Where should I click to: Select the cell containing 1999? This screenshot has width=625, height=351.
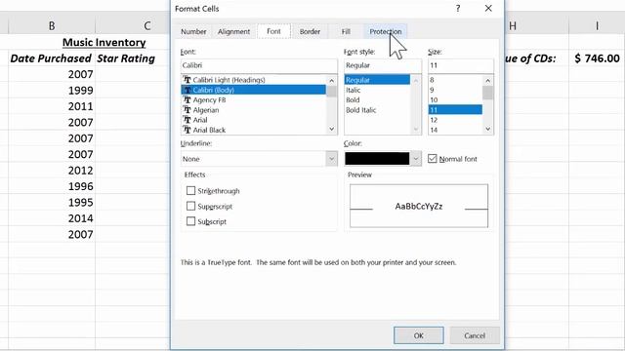point(52,91)
